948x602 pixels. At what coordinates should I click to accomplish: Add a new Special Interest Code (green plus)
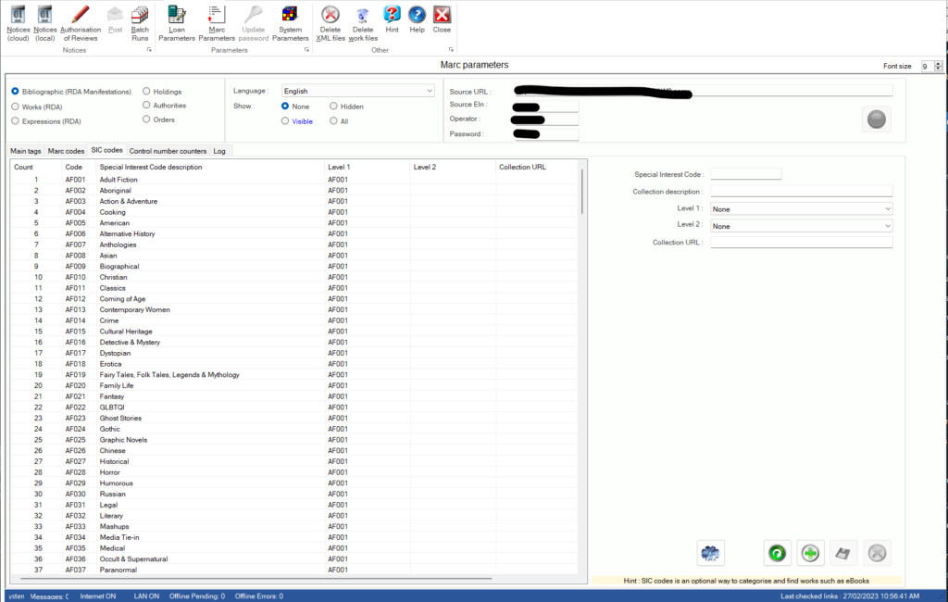coord(809,553)
